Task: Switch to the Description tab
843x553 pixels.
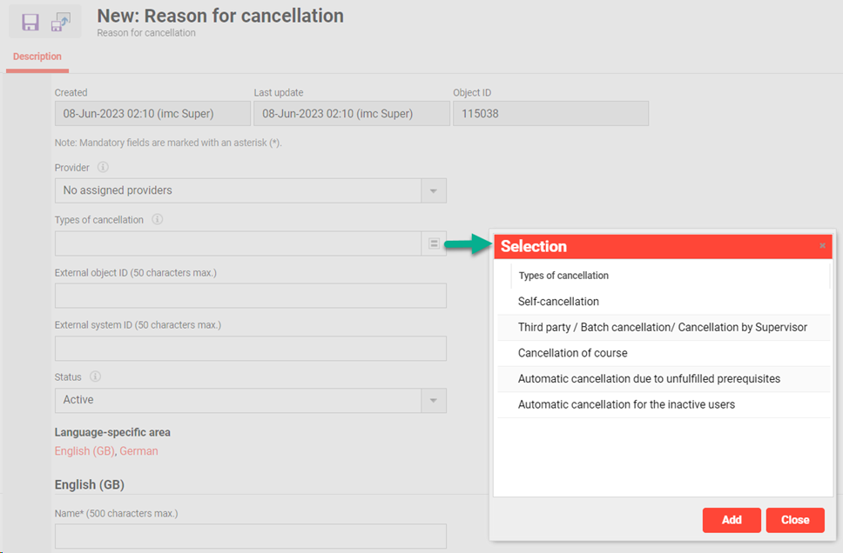Action: point(37,57)
